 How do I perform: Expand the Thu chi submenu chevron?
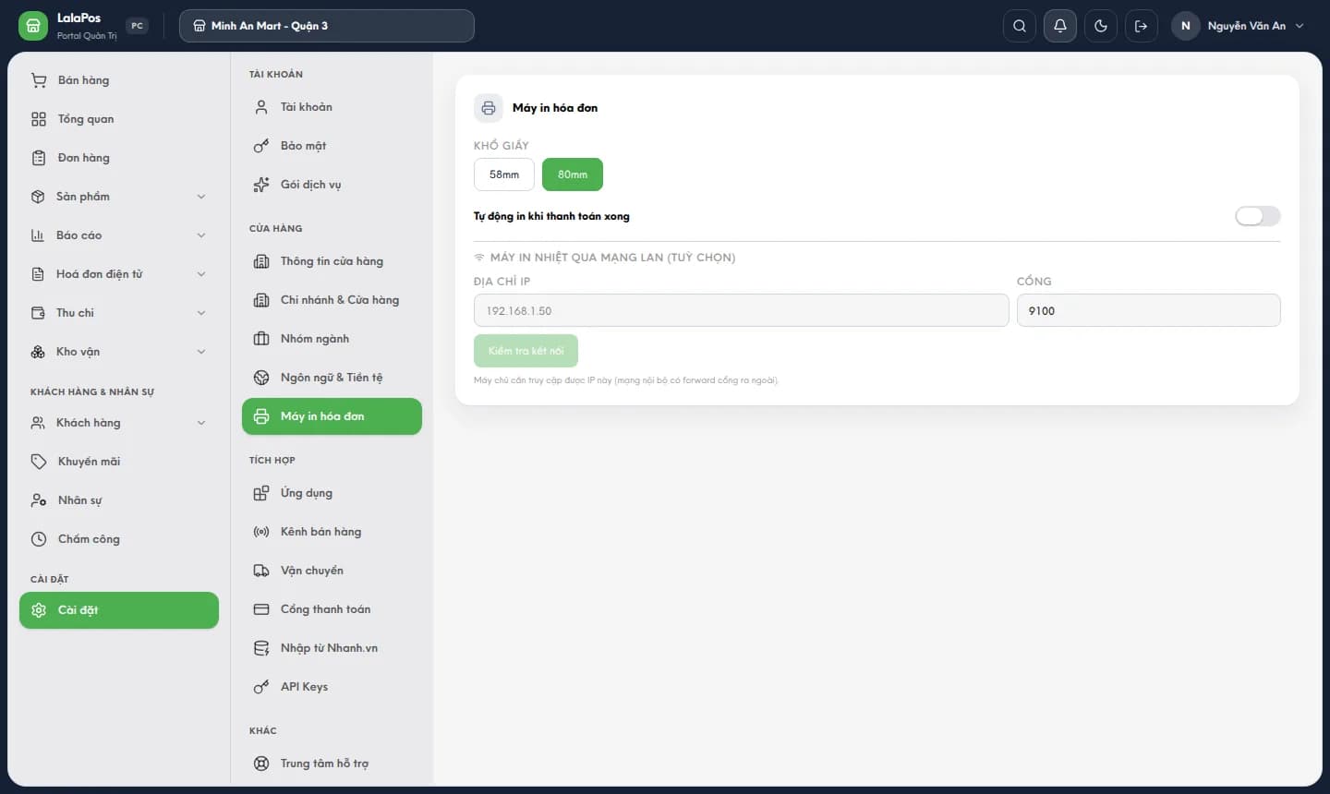[201, 313]
